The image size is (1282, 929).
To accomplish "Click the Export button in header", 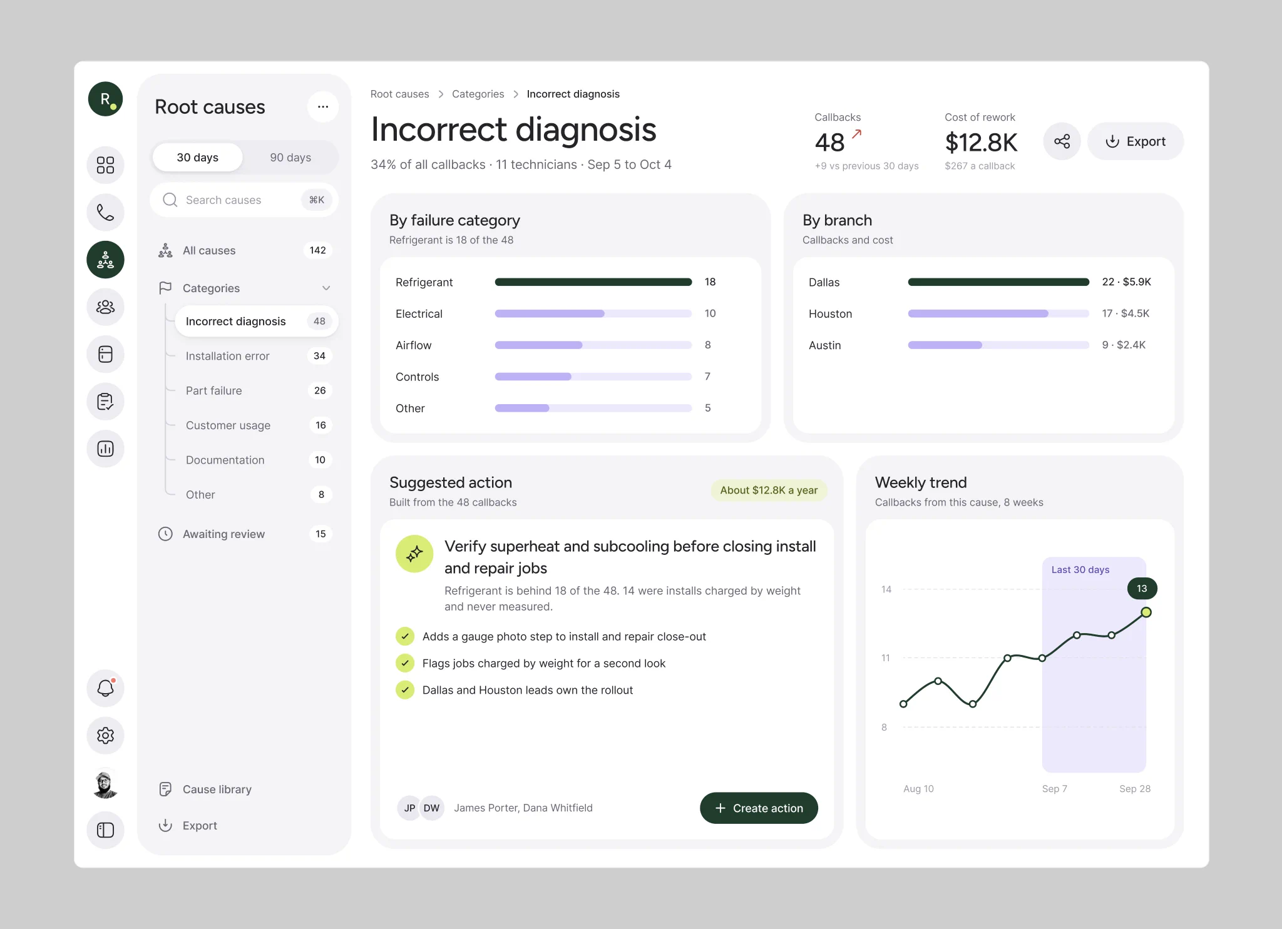I will tap(1135, 141).
